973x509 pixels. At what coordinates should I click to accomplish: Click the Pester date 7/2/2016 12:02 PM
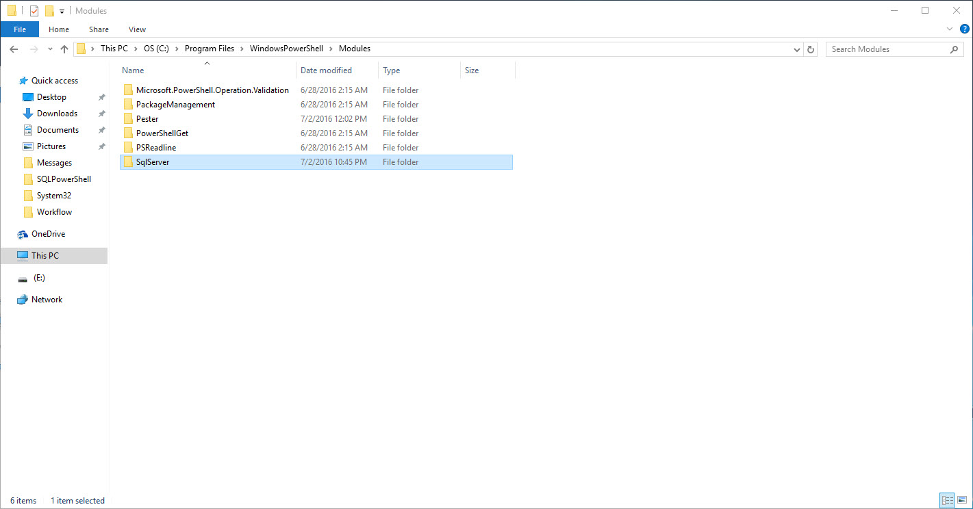tap(333, 118)
